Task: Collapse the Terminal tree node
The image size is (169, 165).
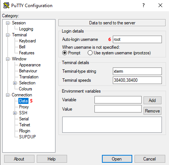Action: tap(8, 35)
